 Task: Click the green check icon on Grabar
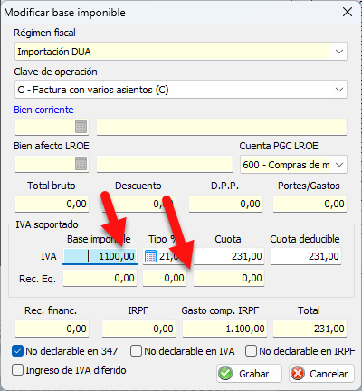pyautogui.click(x=225, y=374)
